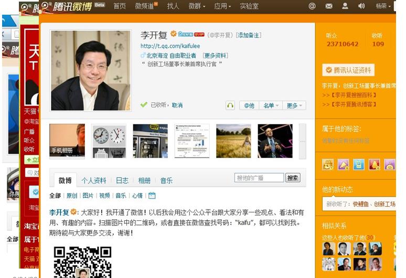Open 实验室 in the navigation bar

pos(249,6)
